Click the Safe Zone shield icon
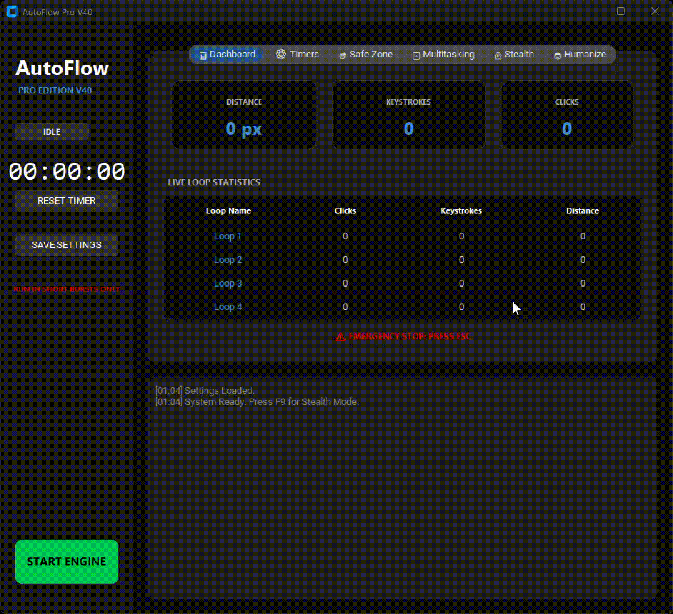 pyautogui.click(x=342, y=55)
